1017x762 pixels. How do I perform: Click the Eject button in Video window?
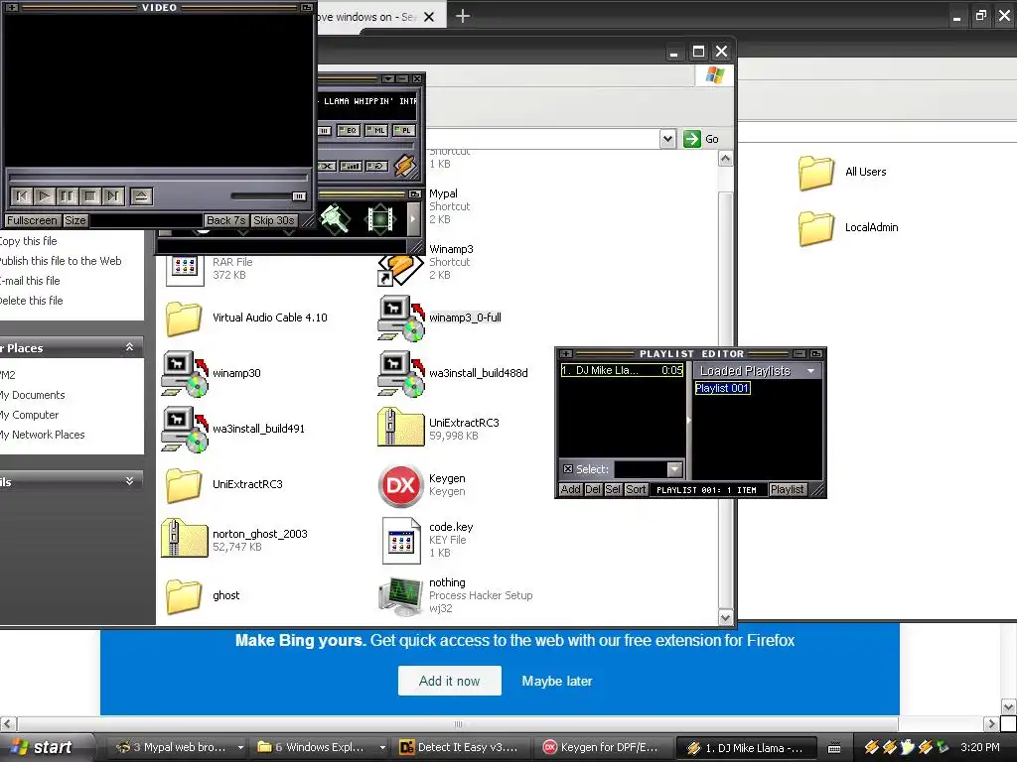click(x=141, y=195)
